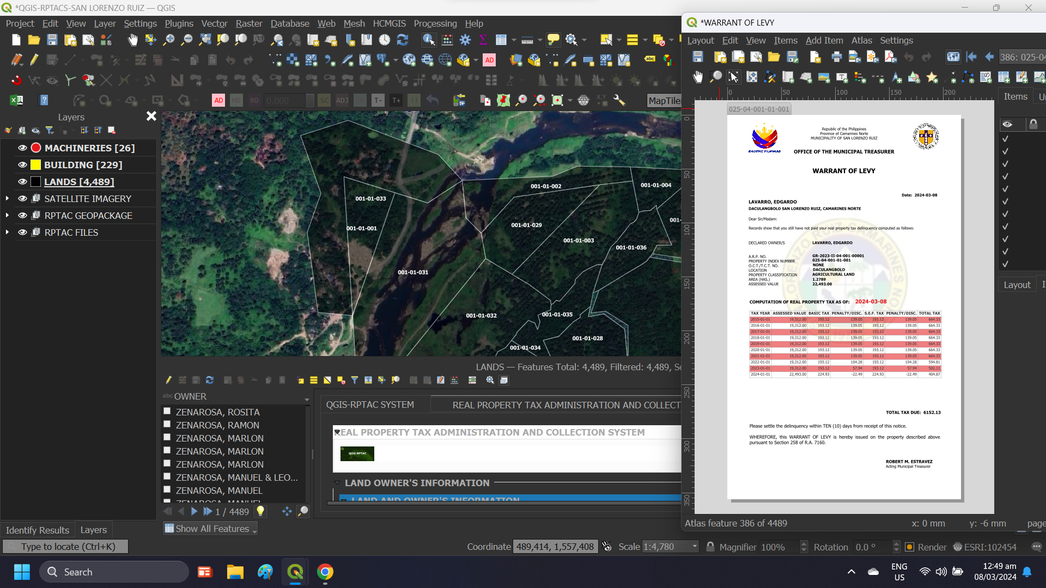
Task: Click the Show All Features button
Action: point(210,528)
